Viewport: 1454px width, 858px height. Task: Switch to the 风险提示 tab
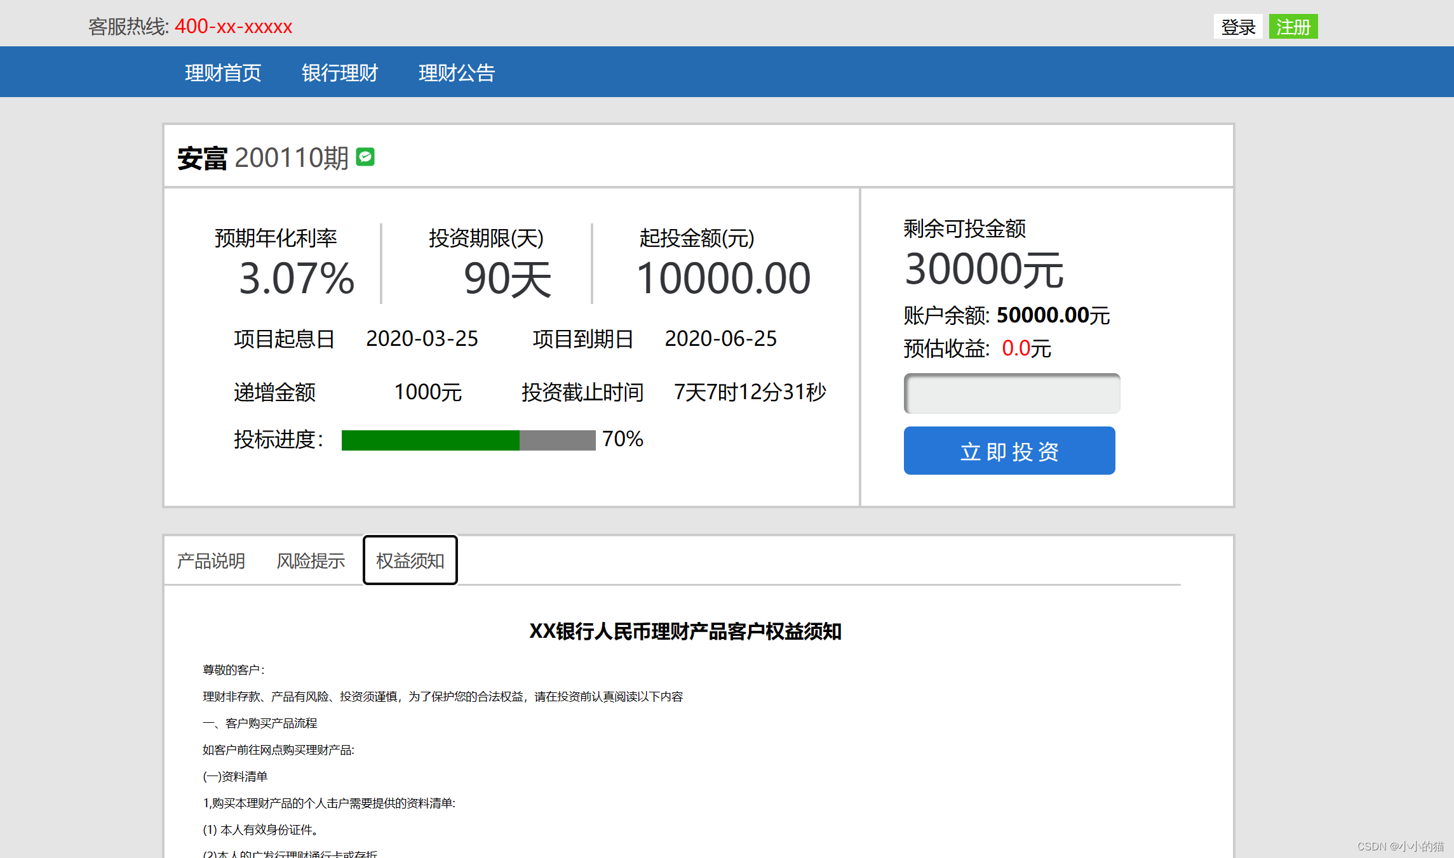pos(311,561)
